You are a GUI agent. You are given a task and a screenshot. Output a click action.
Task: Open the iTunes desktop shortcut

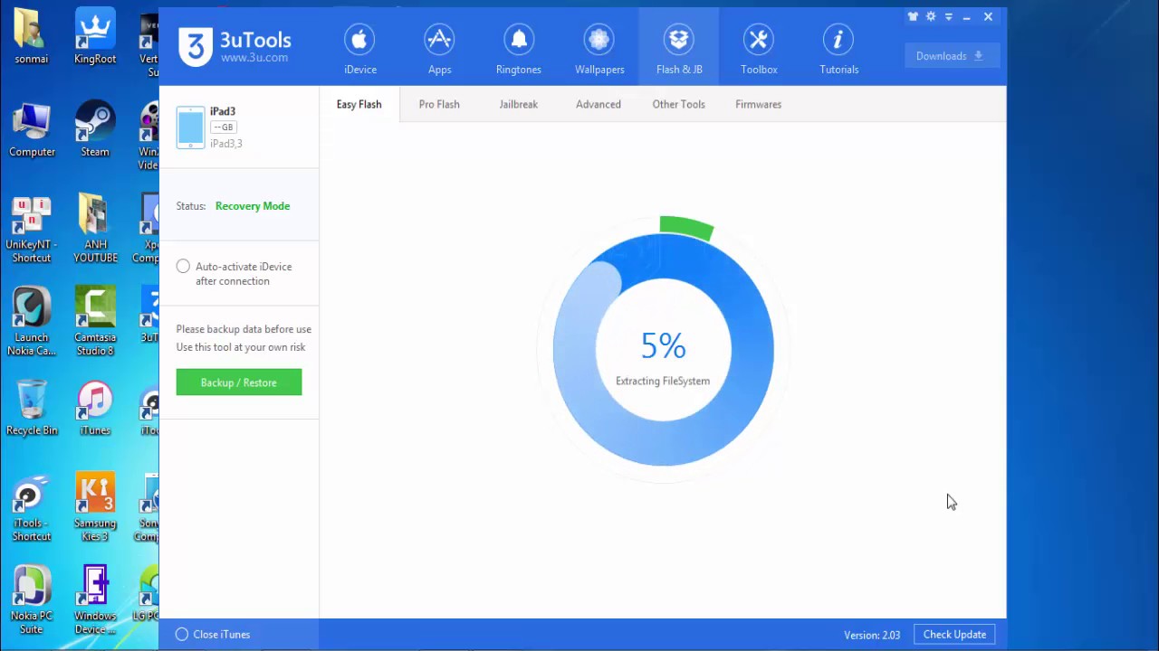click(x=95, y=409)
